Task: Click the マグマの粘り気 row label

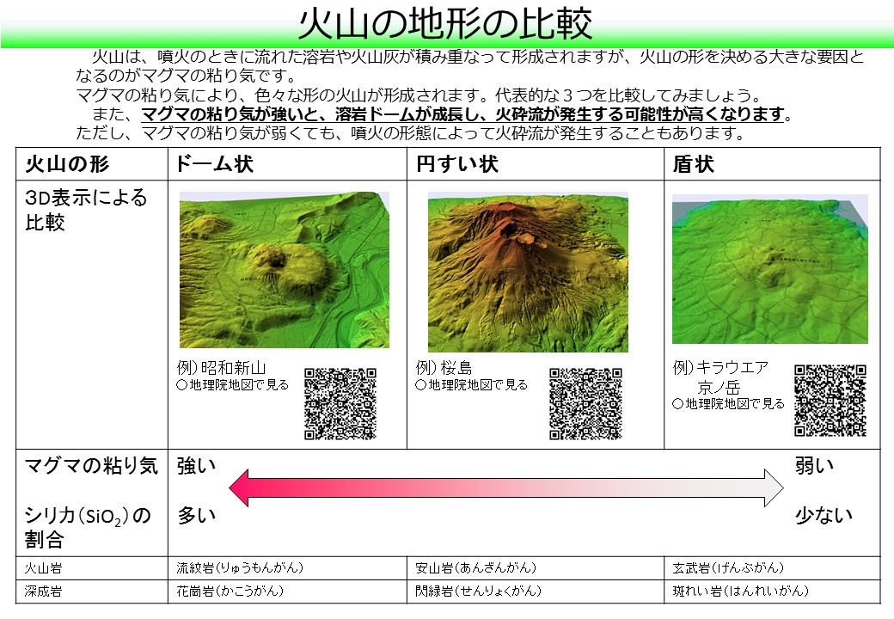Action: coord(91,466)
